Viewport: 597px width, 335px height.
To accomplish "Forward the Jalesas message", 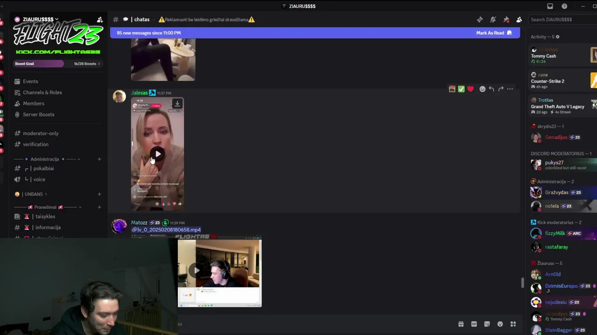I will [501, 89].
